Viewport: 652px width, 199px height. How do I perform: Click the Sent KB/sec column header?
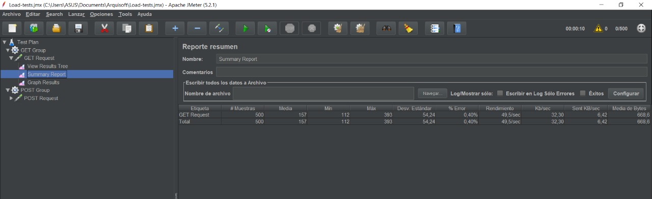click(x=585, y=108)
